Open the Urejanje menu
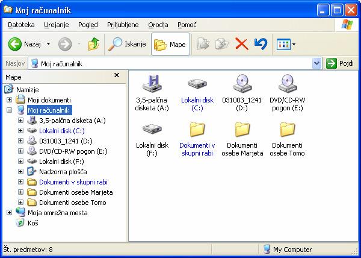 tap(57, 25)
